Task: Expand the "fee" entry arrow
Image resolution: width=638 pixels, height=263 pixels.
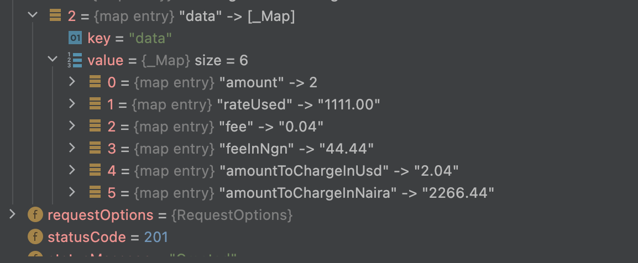Action: coord(72,126)
